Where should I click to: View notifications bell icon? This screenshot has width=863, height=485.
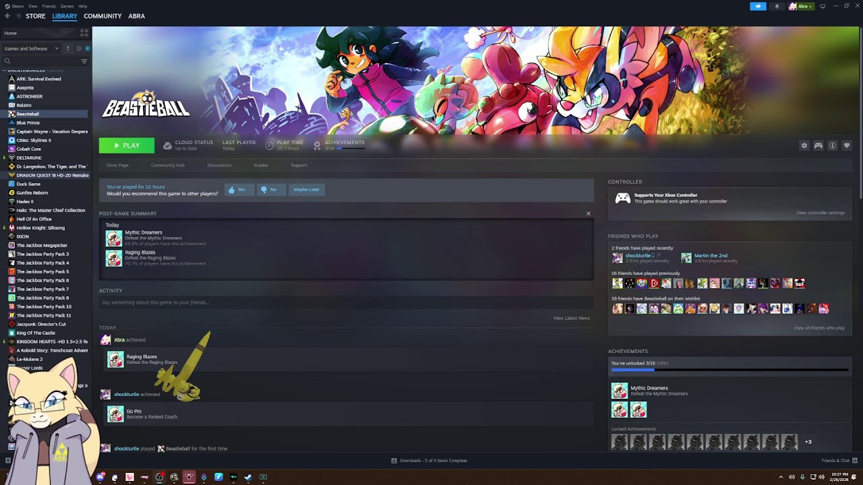click(x=777, y=6)
